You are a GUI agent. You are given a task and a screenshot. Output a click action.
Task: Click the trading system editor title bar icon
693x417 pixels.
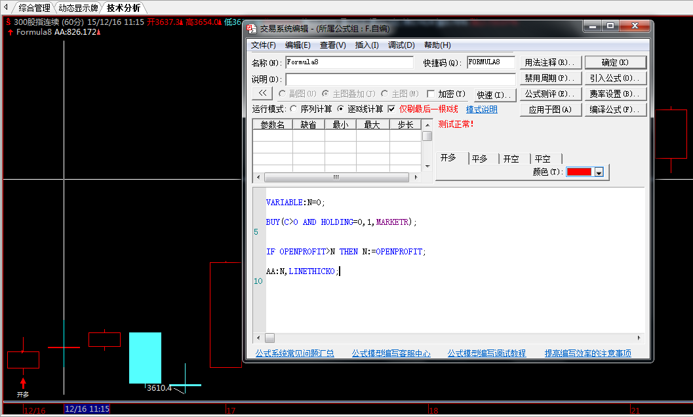[250, 28]
